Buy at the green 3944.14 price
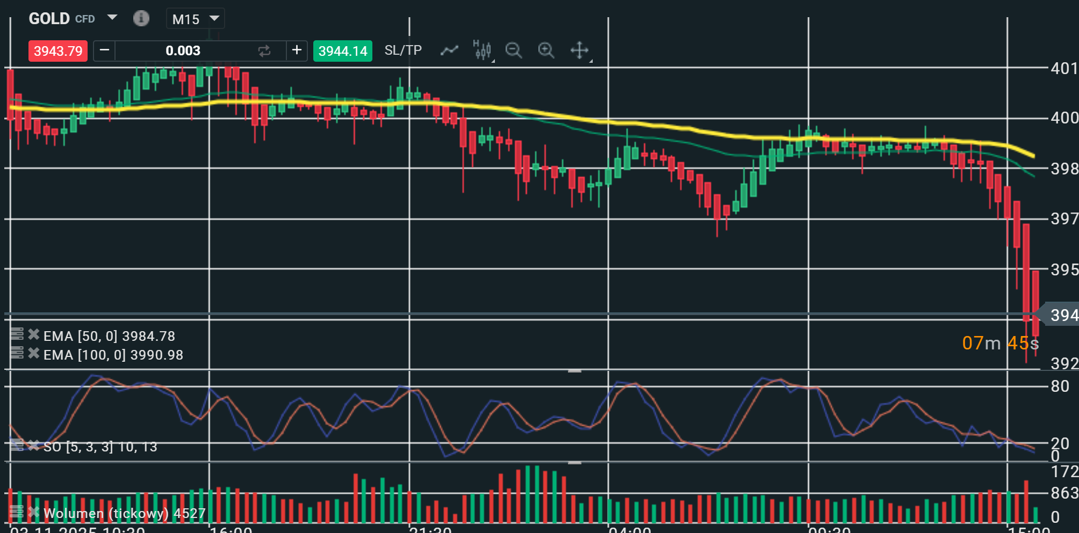1079x533 pixels. [x=342, y=51]
